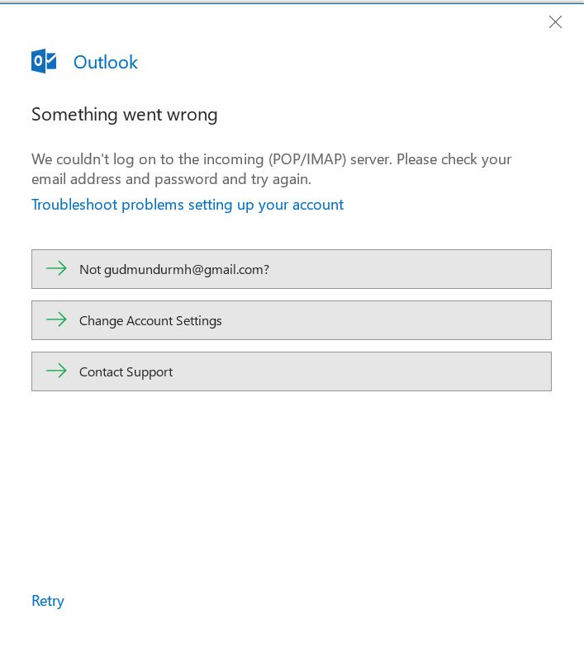Close the Outlook setup dialog with X

pyautogui.click(x=555, y=22)
